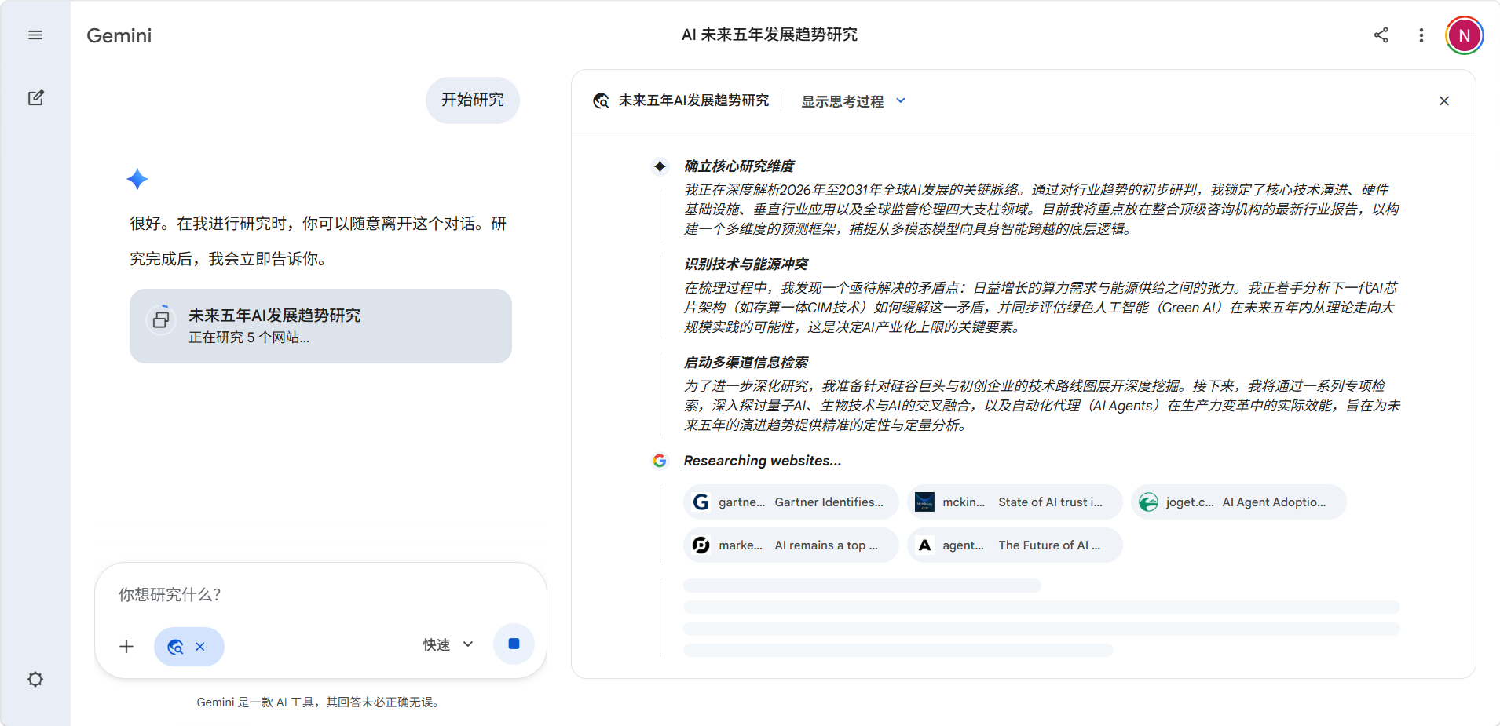Click the 识别技术与能源冲突 heading
1500x726 pixels.
(746, 264)
